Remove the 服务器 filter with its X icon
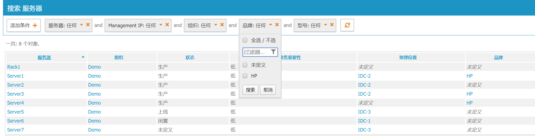 (88, 25)
